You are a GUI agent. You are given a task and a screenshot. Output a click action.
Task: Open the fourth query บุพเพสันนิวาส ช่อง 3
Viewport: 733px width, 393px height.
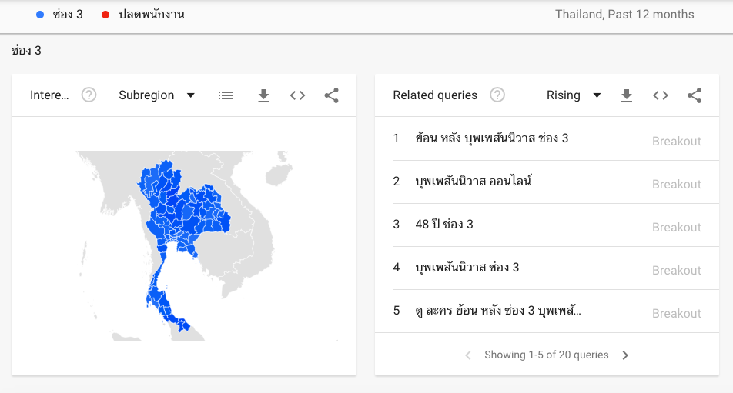coord(467,268)
